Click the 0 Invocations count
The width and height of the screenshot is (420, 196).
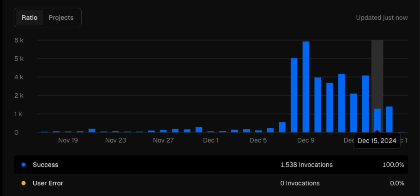(300, 183)
